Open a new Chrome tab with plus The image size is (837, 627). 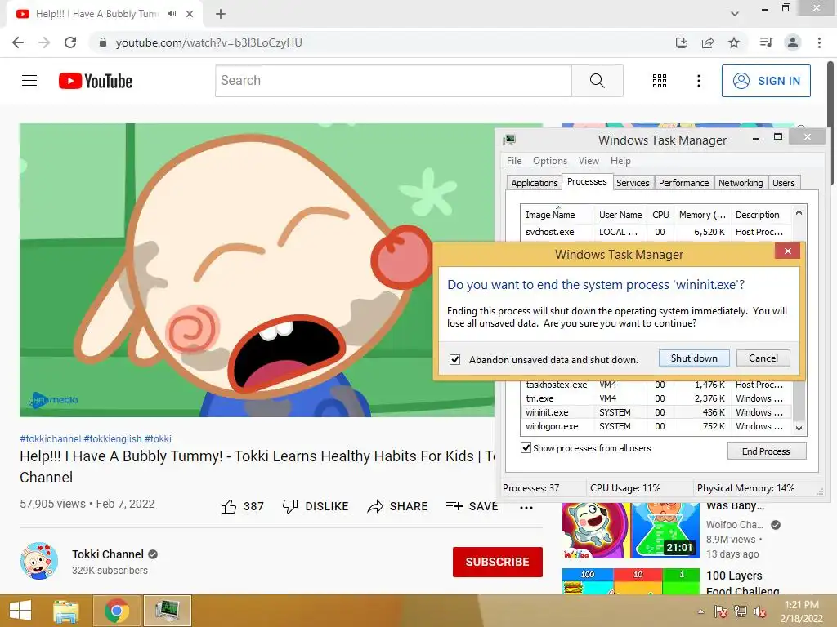(x=221, y=14)
